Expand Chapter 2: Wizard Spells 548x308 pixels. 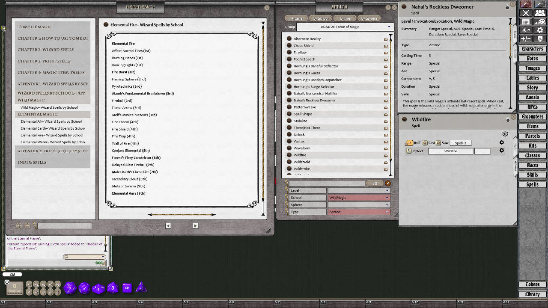(x=53, y=50)
